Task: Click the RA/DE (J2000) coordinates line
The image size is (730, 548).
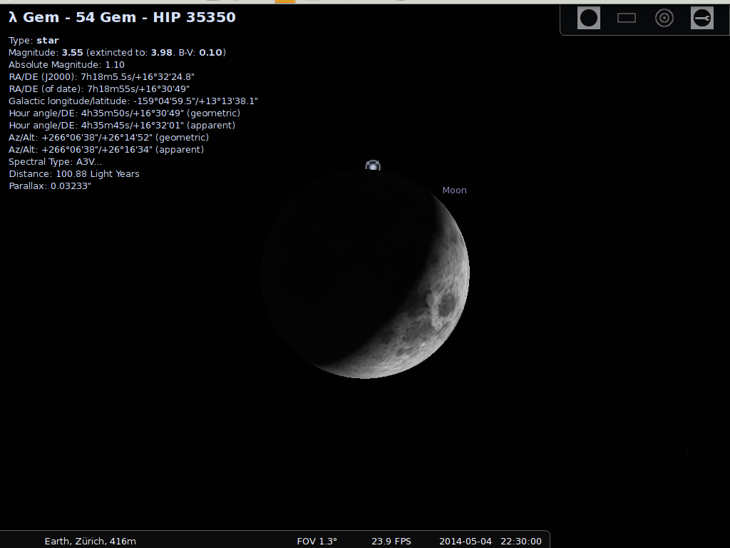Action: (101, 77)
